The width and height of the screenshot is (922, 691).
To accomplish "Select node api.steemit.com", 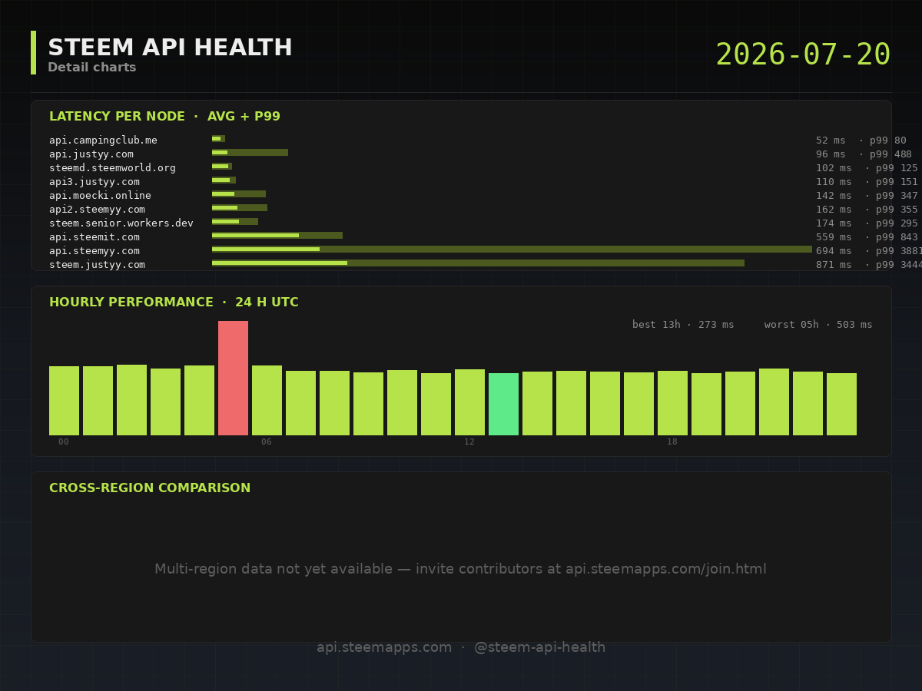I will (x=95, y=237).
